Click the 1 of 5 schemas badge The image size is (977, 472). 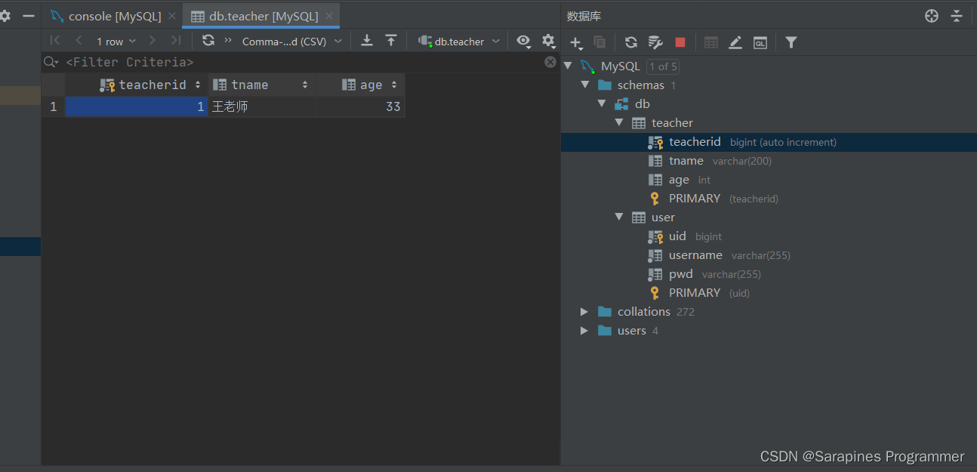click(663, 66)
